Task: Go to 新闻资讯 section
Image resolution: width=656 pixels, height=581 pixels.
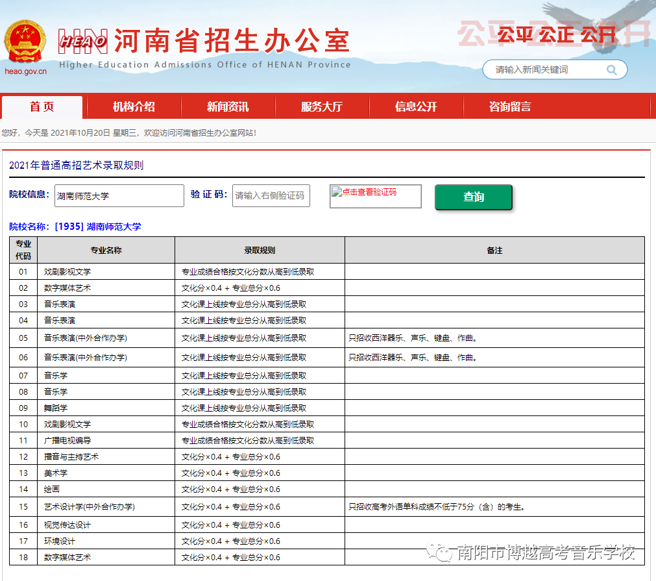Action: click(x=228, y=107)
